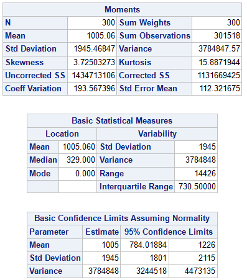Select the Std Deviation lower limit 1801
This screenshot has height=280, width=247.
click(158, 258)
